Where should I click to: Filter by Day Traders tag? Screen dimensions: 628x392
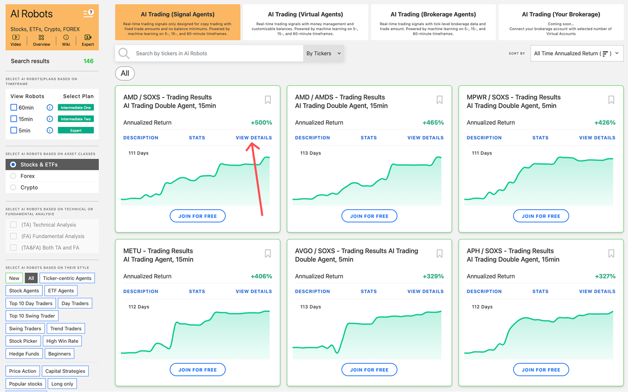(x=75, y=303)
